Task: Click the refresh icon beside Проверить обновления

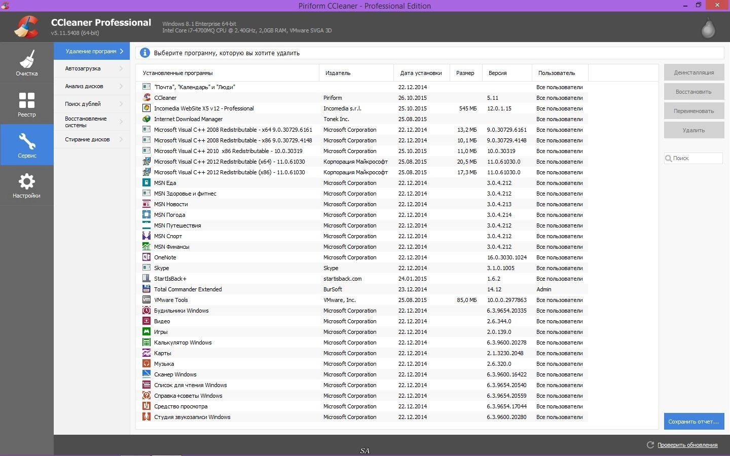Action: click(650, 445)
